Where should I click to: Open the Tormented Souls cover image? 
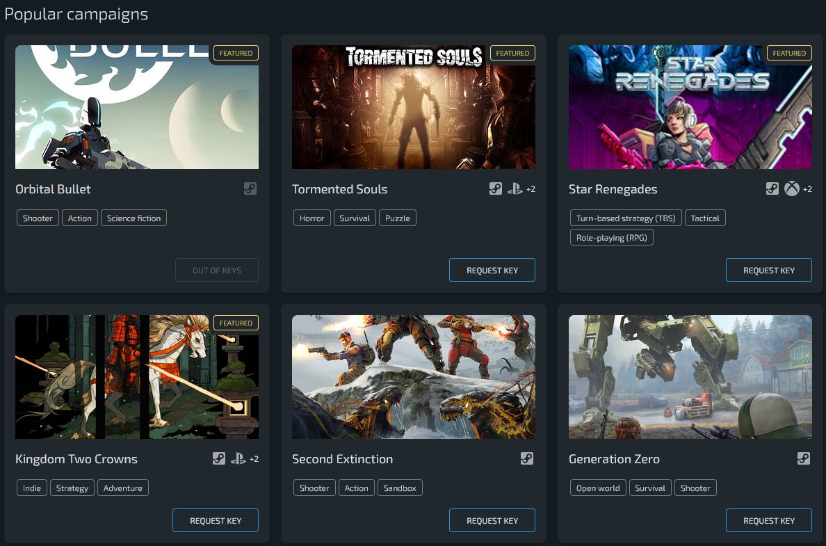[414, 107]
